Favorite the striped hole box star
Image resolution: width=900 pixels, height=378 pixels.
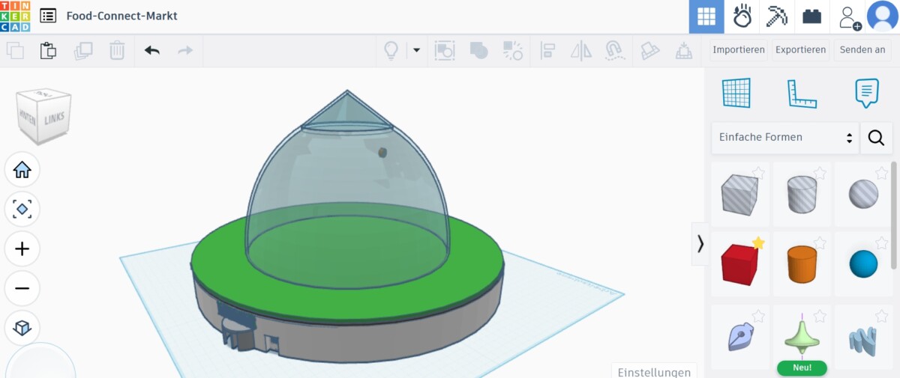[x=758, y=173]
